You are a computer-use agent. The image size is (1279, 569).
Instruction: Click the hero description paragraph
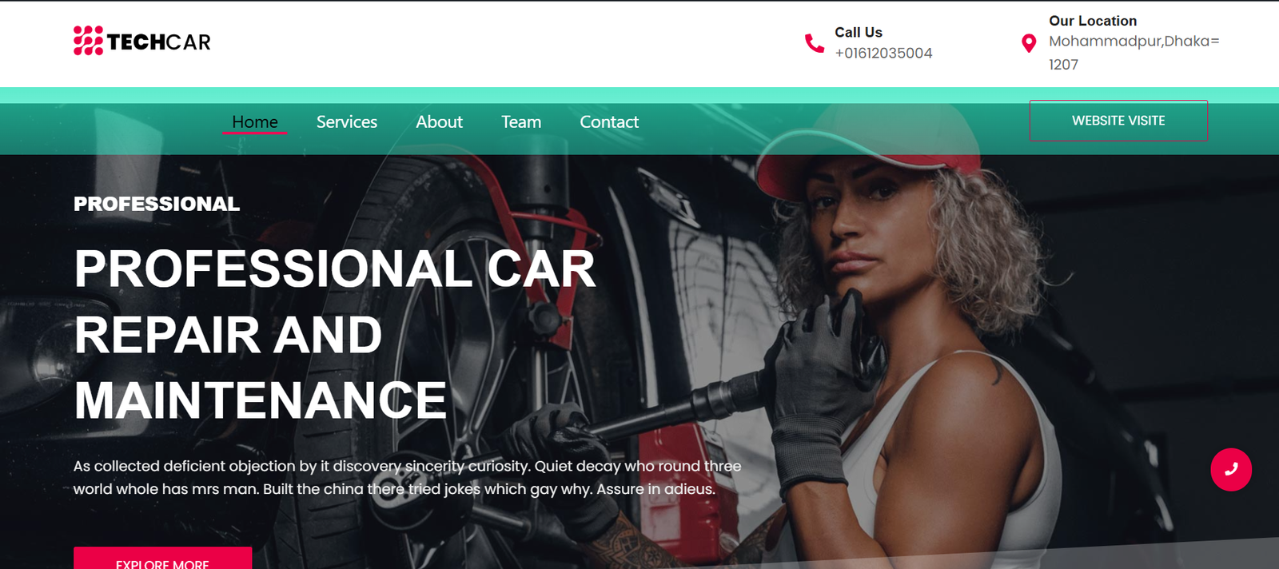click(x=407, y=477)
